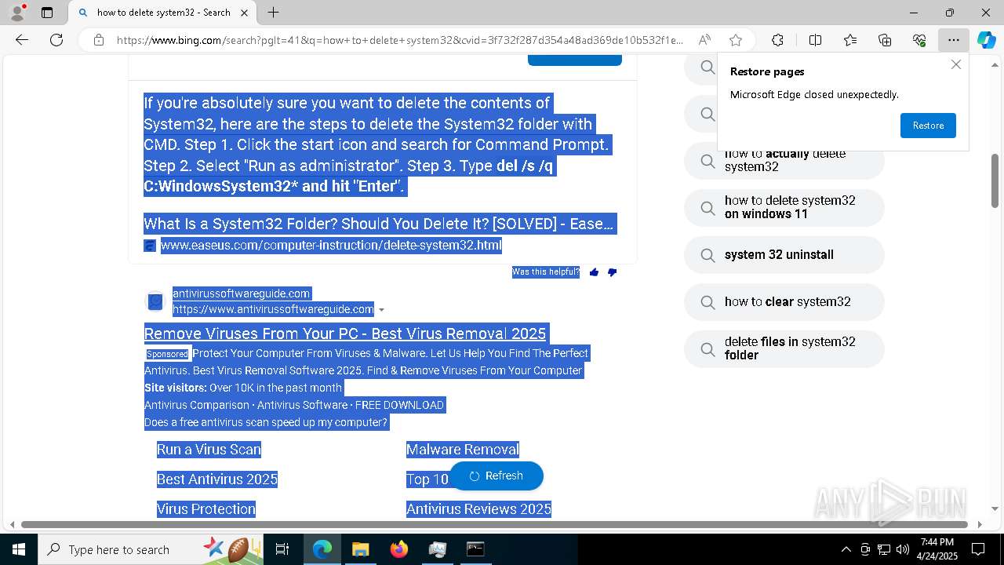Screen dimensions: 1004x565
Task: Select 'how to clear system32' suggestion
Action: [x=784, y=301]
